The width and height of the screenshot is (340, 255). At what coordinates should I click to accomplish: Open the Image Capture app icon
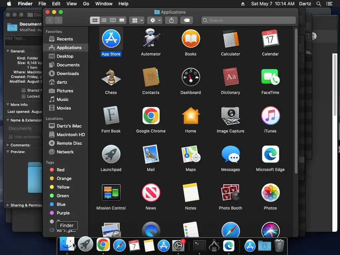pyautogui.click(x=230, y=116)
